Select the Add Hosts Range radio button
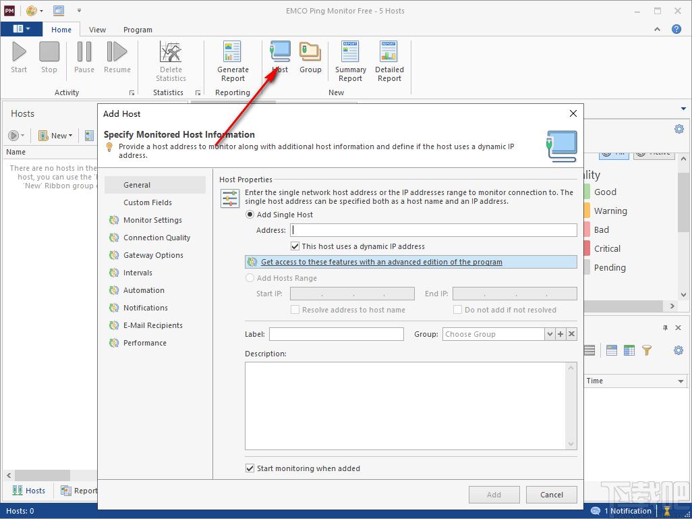Image resolution: width=692 pixels, height=519 pixels. click(x=250, y=278)
